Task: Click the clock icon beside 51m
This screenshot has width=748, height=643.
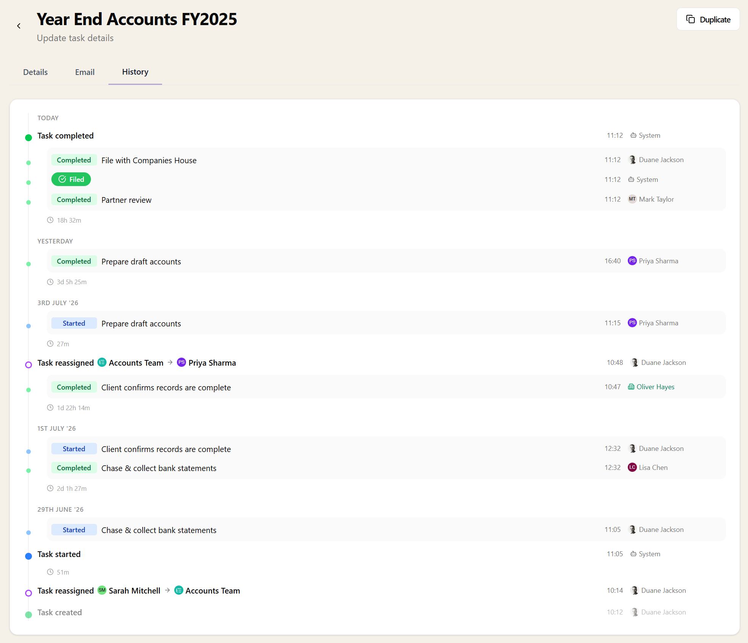Action: [50, 572]
